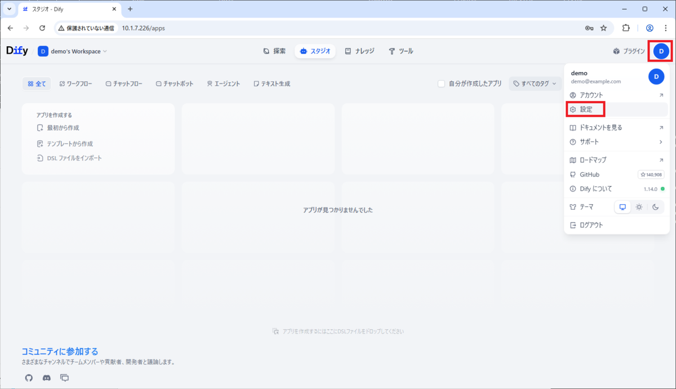Open Chrome three-dot menu
The image size is (676, 389).
pyautogui.click(x=665, y=28)
